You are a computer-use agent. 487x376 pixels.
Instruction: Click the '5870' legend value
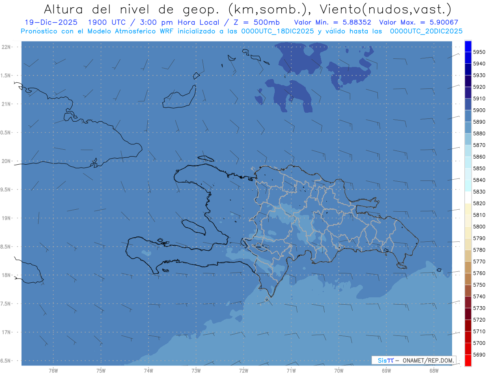[x=479, y=145]
